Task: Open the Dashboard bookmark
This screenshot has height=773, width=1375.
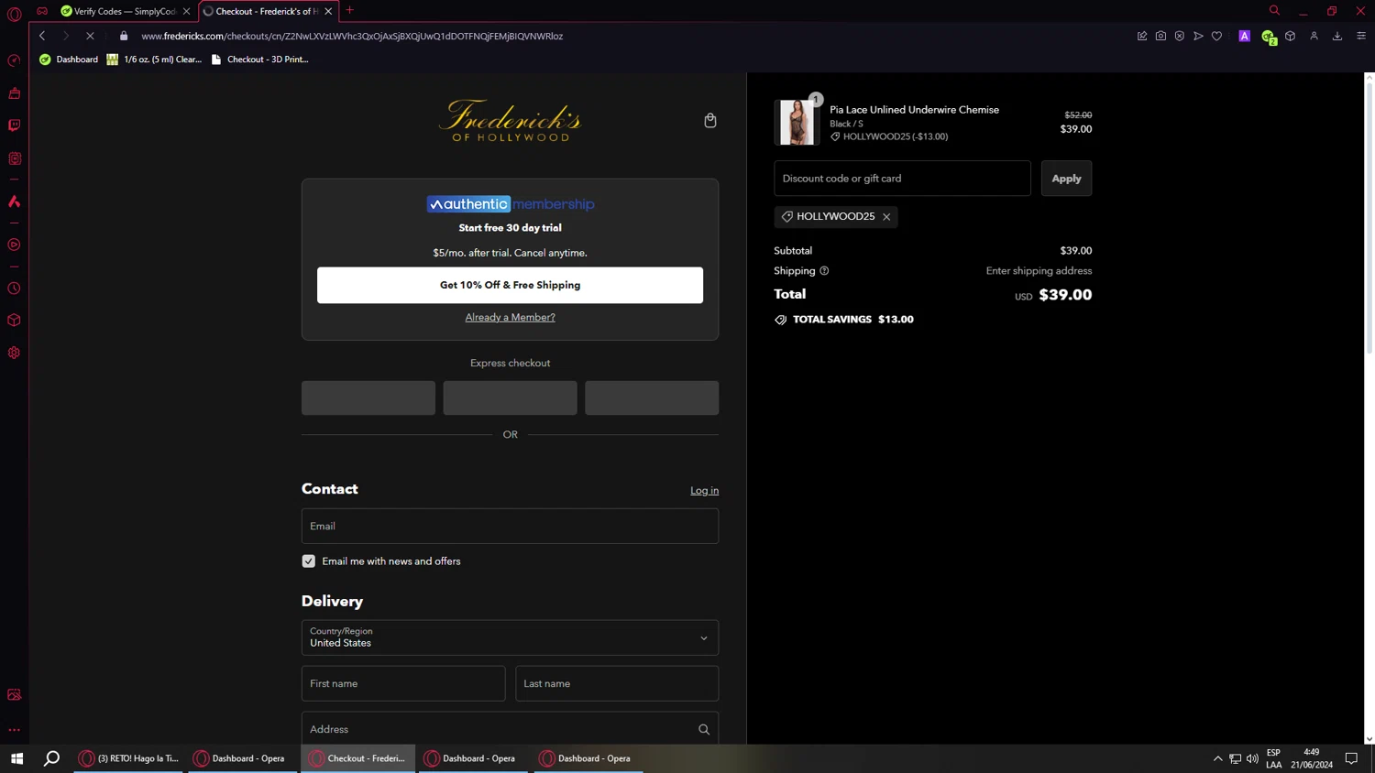Action: (69, 60)
